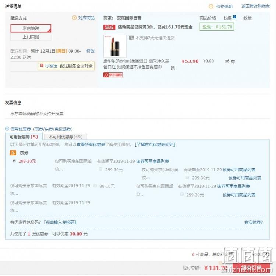Click the 提交订单 submit button
Screen dimensions: 276x276
pos(251,269)
